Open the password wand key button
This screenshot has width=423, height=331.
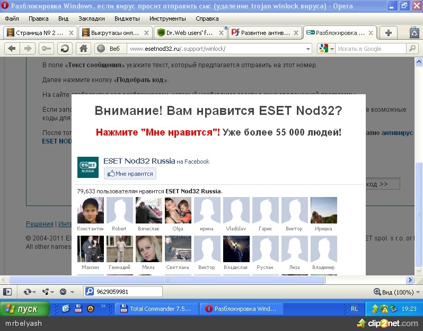[x=46, y=49]
